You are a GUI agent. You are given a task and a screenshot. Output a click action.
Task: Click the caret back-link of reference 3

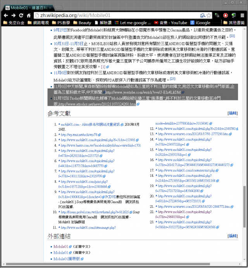pos(59,140)
